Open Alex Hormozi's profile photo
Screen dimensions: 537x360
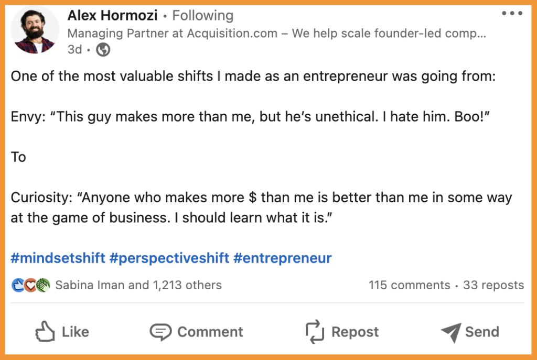pos(35,30)
